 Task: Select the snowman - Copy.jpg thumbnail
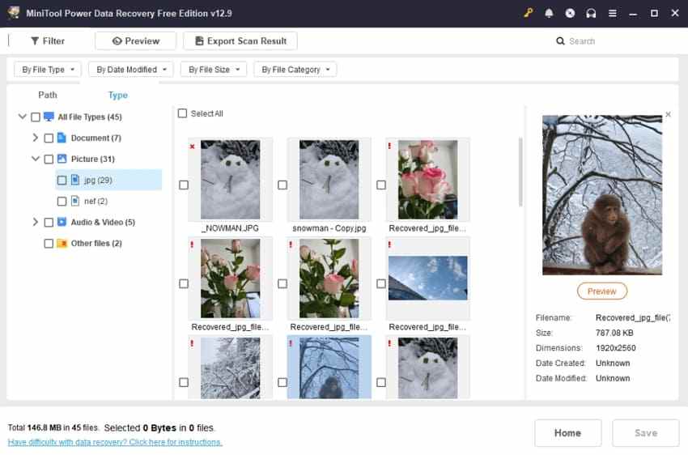[329, 180]
